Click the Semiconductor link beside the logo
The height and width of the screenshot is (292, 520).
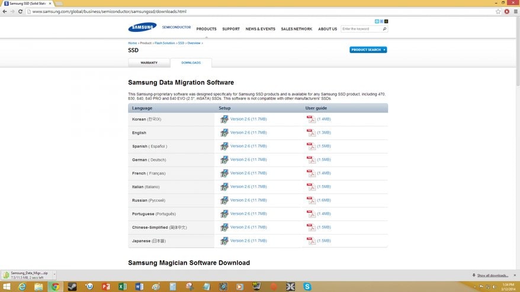(x=176, y=27)
